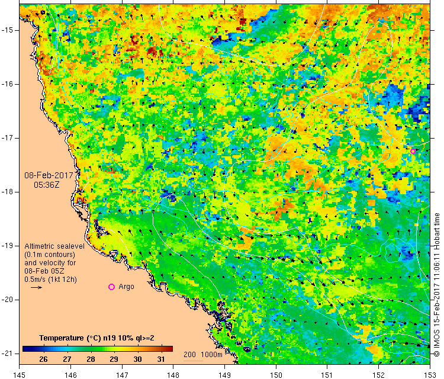Screen dimensions: 444x379
Task: Click the '29' color bar value
Action: [114, 359]
